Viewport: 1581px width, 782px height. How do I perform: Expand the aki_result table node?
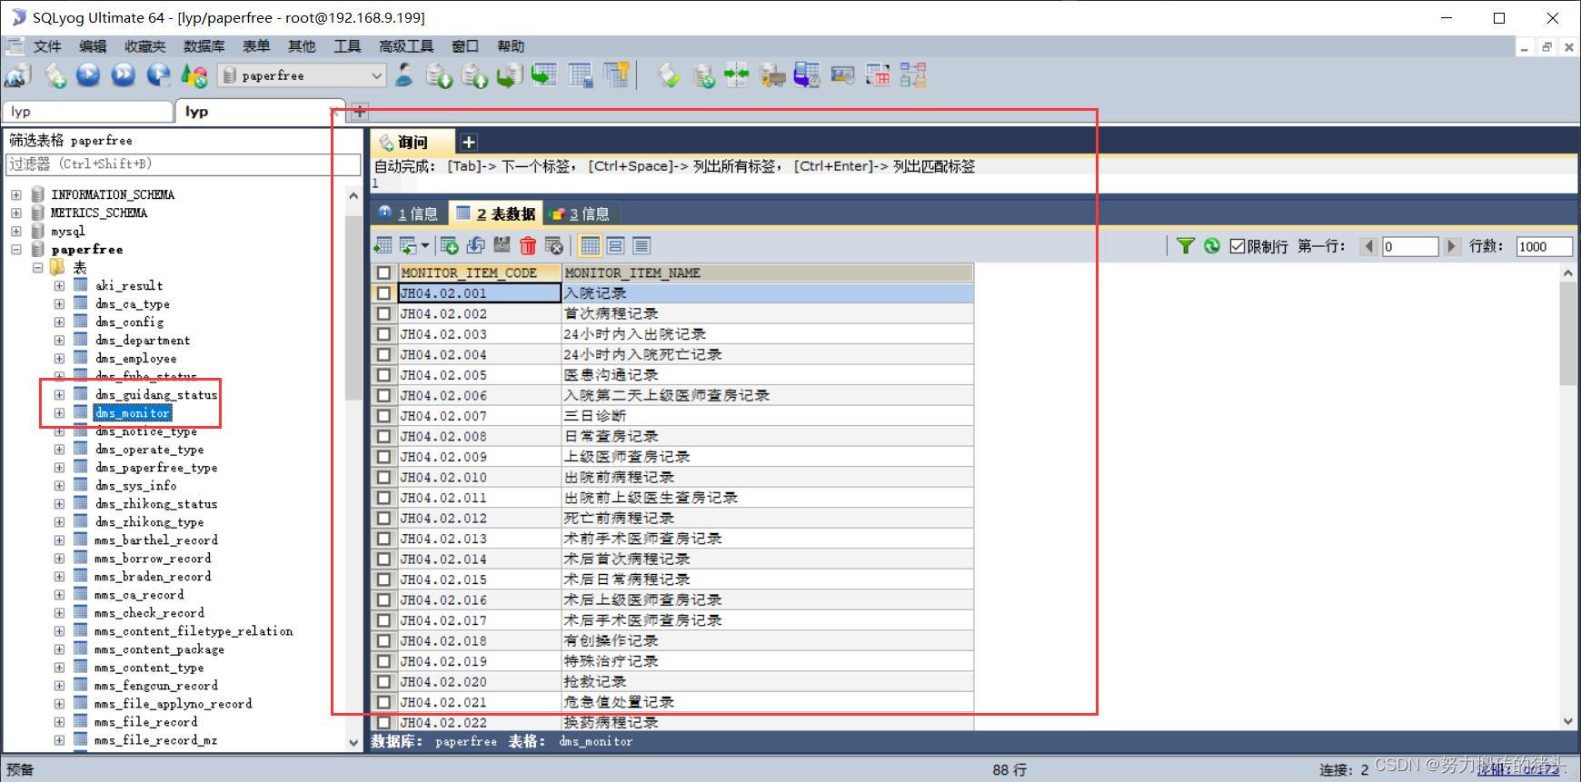coord(59,285)
